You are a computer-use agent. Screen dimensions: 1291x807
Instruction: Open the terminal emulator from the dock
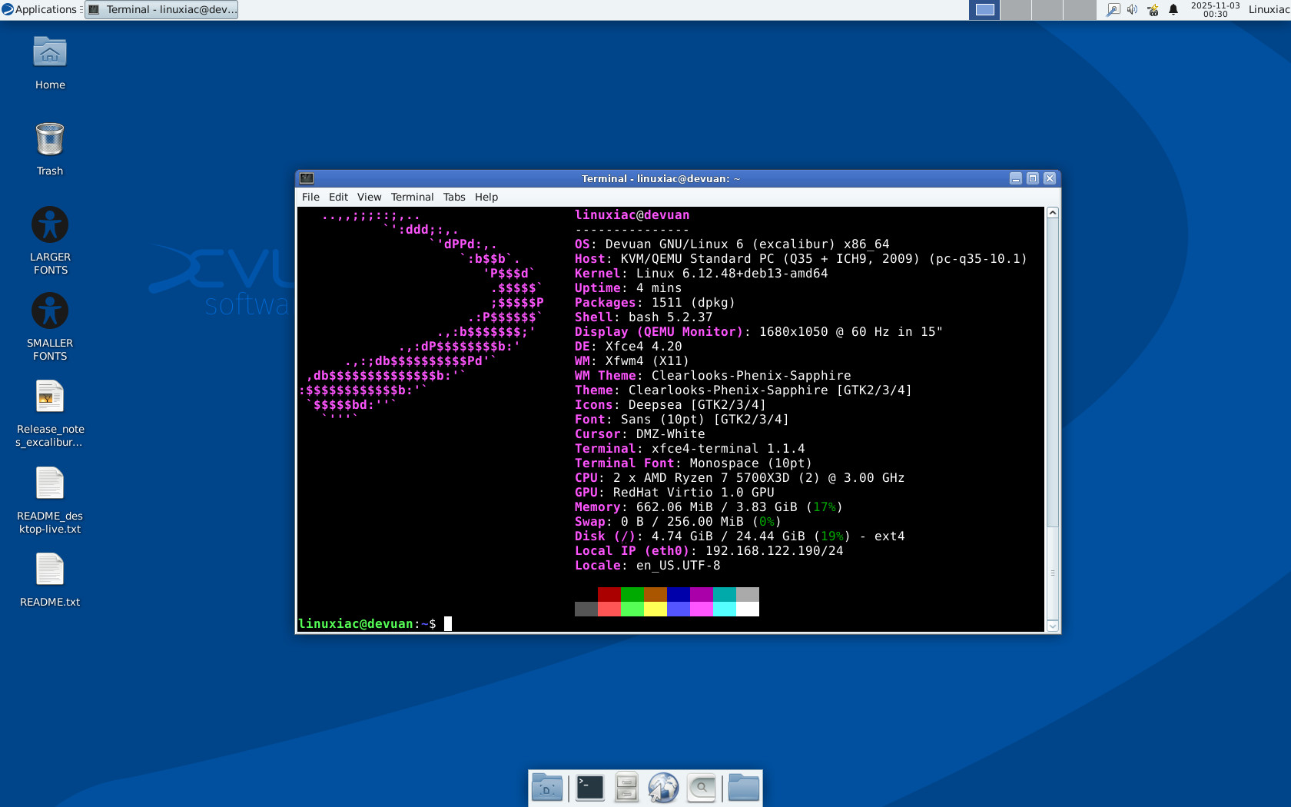[x=589, y=788]
